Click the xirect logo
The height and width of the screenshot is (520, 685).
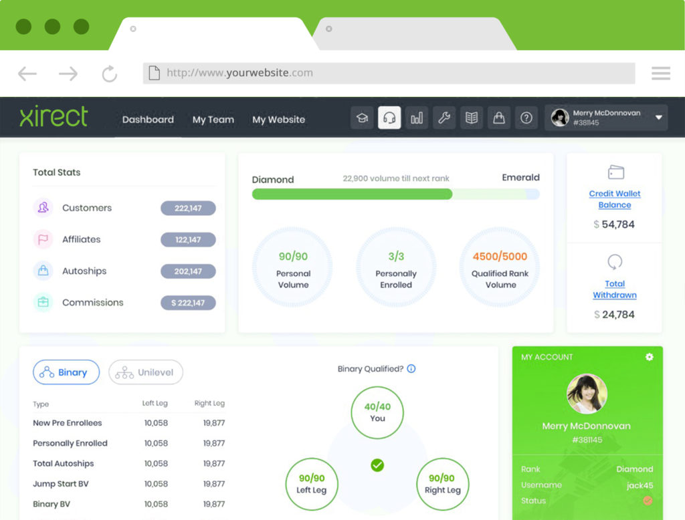(x=54, y=116)
